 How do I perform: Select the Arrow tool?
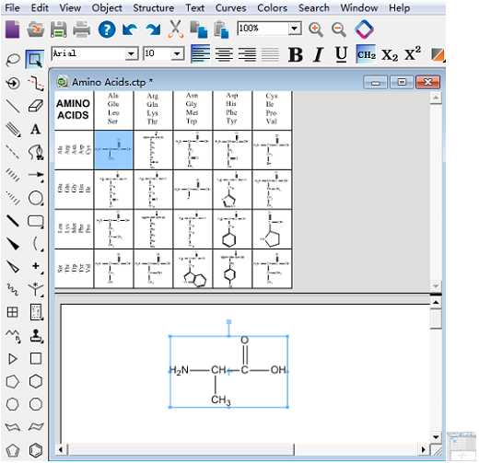click(36, 175)
